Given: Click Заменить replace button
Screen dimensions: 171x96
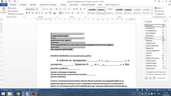Looking at the screenshot, I should (x=159, y=11).
